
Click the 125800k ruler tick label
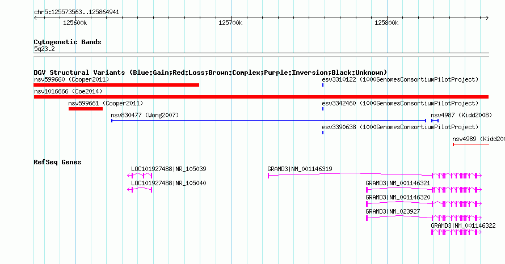pyautogui.click(x=386, y=23)
